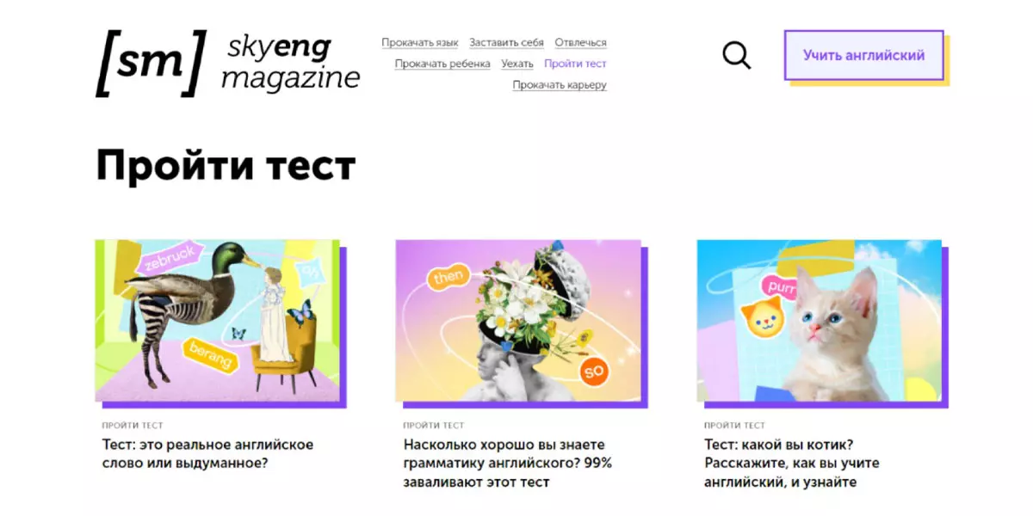Select the Пройти тест navigation link
This screenshot has width=1033, height=516.
pos(575,64)
